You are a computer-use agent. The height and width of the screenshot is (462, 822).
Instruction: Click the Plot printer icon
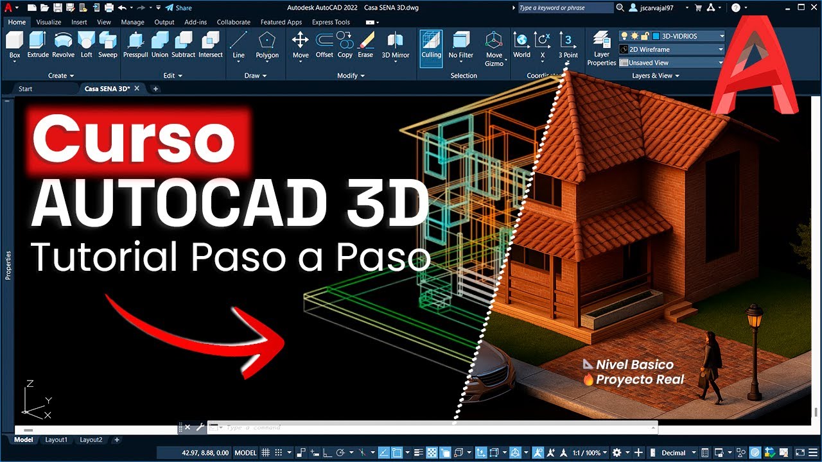(x=109, y=8)
